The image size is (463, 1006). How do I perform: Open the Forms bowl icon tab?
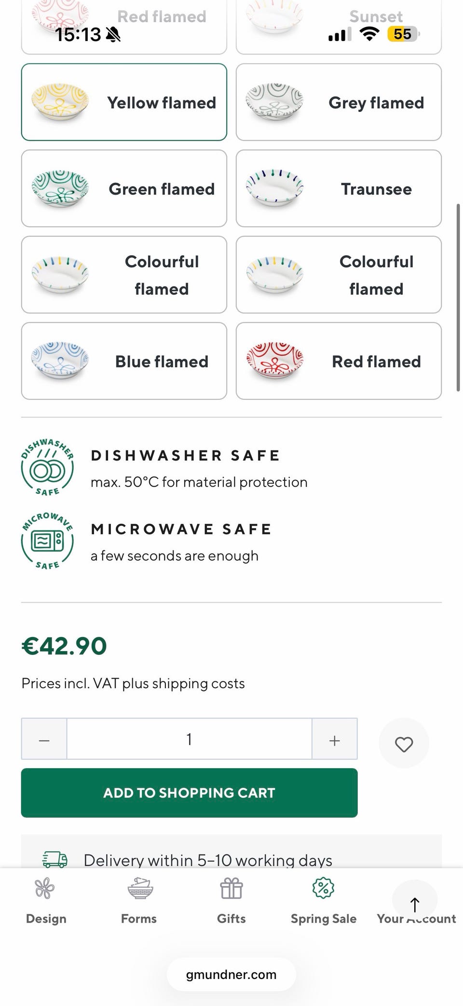pos(139,889)
